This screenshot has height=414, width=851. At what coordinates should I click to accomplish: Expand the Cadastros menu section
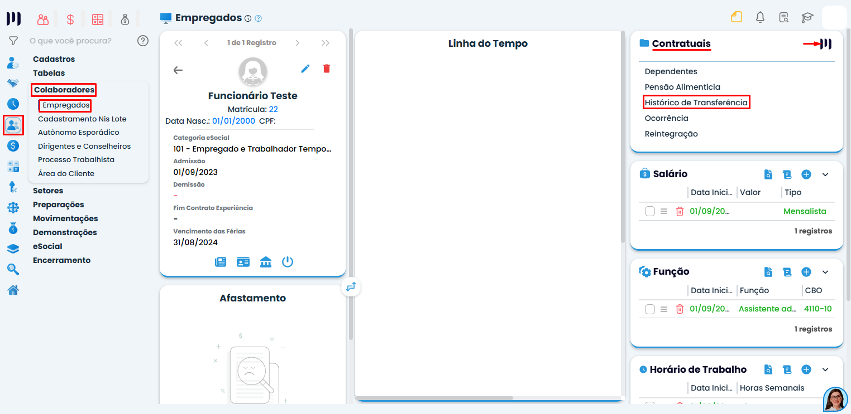click(x=54, y=59)
